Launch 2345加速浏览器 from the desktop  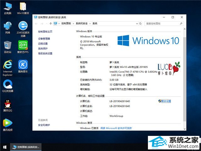click(x=23, y=29)
